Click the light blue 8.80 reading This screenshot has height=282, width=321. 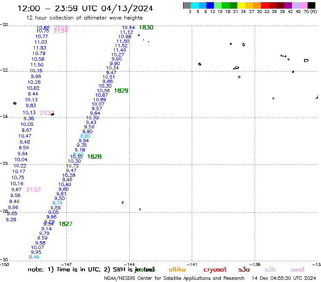tap(85, 136)
